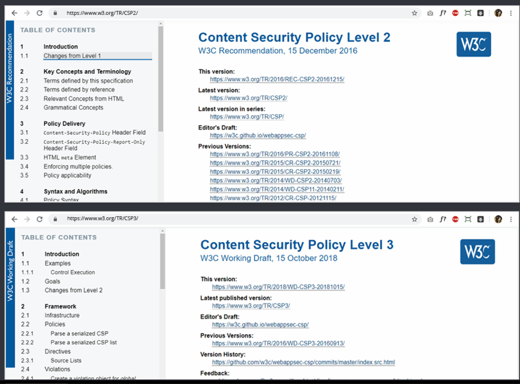Viewport: 520px width, 384px height.
Task: Go to 'Changes from Level 2' contents entry
Action: tap(74, 291)
